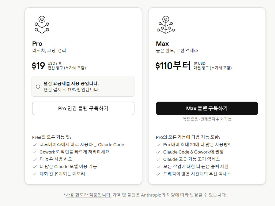Viewport: 275px width, 206px height.
Task: Click checkmark beside Claude Code codebase feature
Action: point(35,145)
